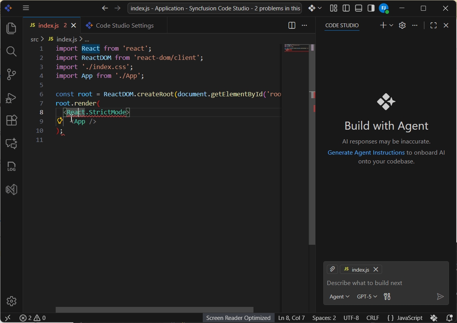Click the horizontal scrollbar in editor
The height and width of the screenshot is (323, 457).
(x=154, y=310)
